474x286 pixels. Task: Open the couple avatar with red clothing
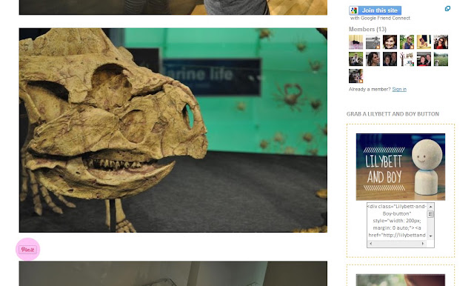(x=424, y=59)
